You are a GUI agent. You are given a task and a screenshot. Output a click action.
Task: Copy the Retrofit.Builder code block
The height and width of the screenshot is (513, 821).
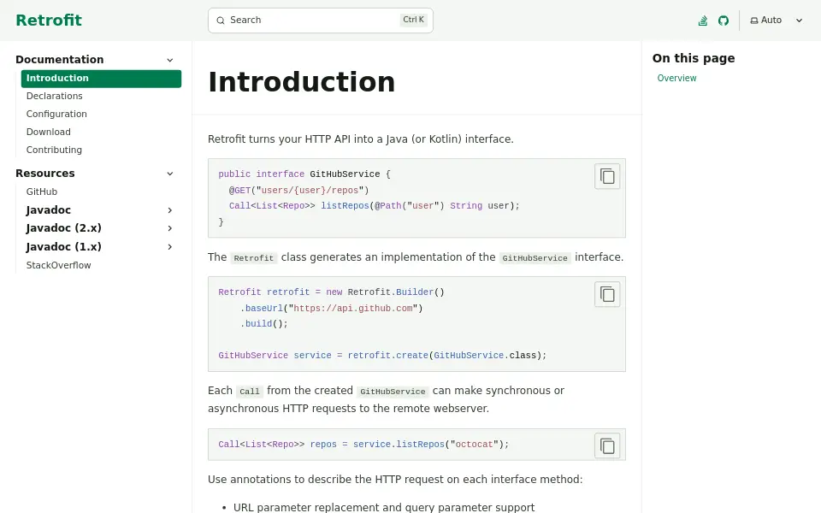tap(607, 294)
